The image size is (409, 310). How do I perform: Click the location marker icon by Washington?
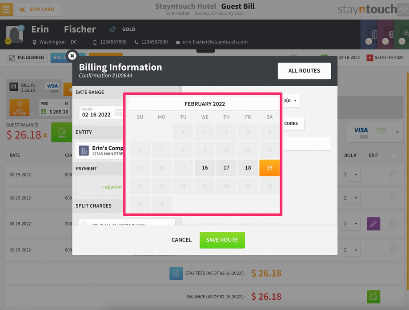[34, 42]
